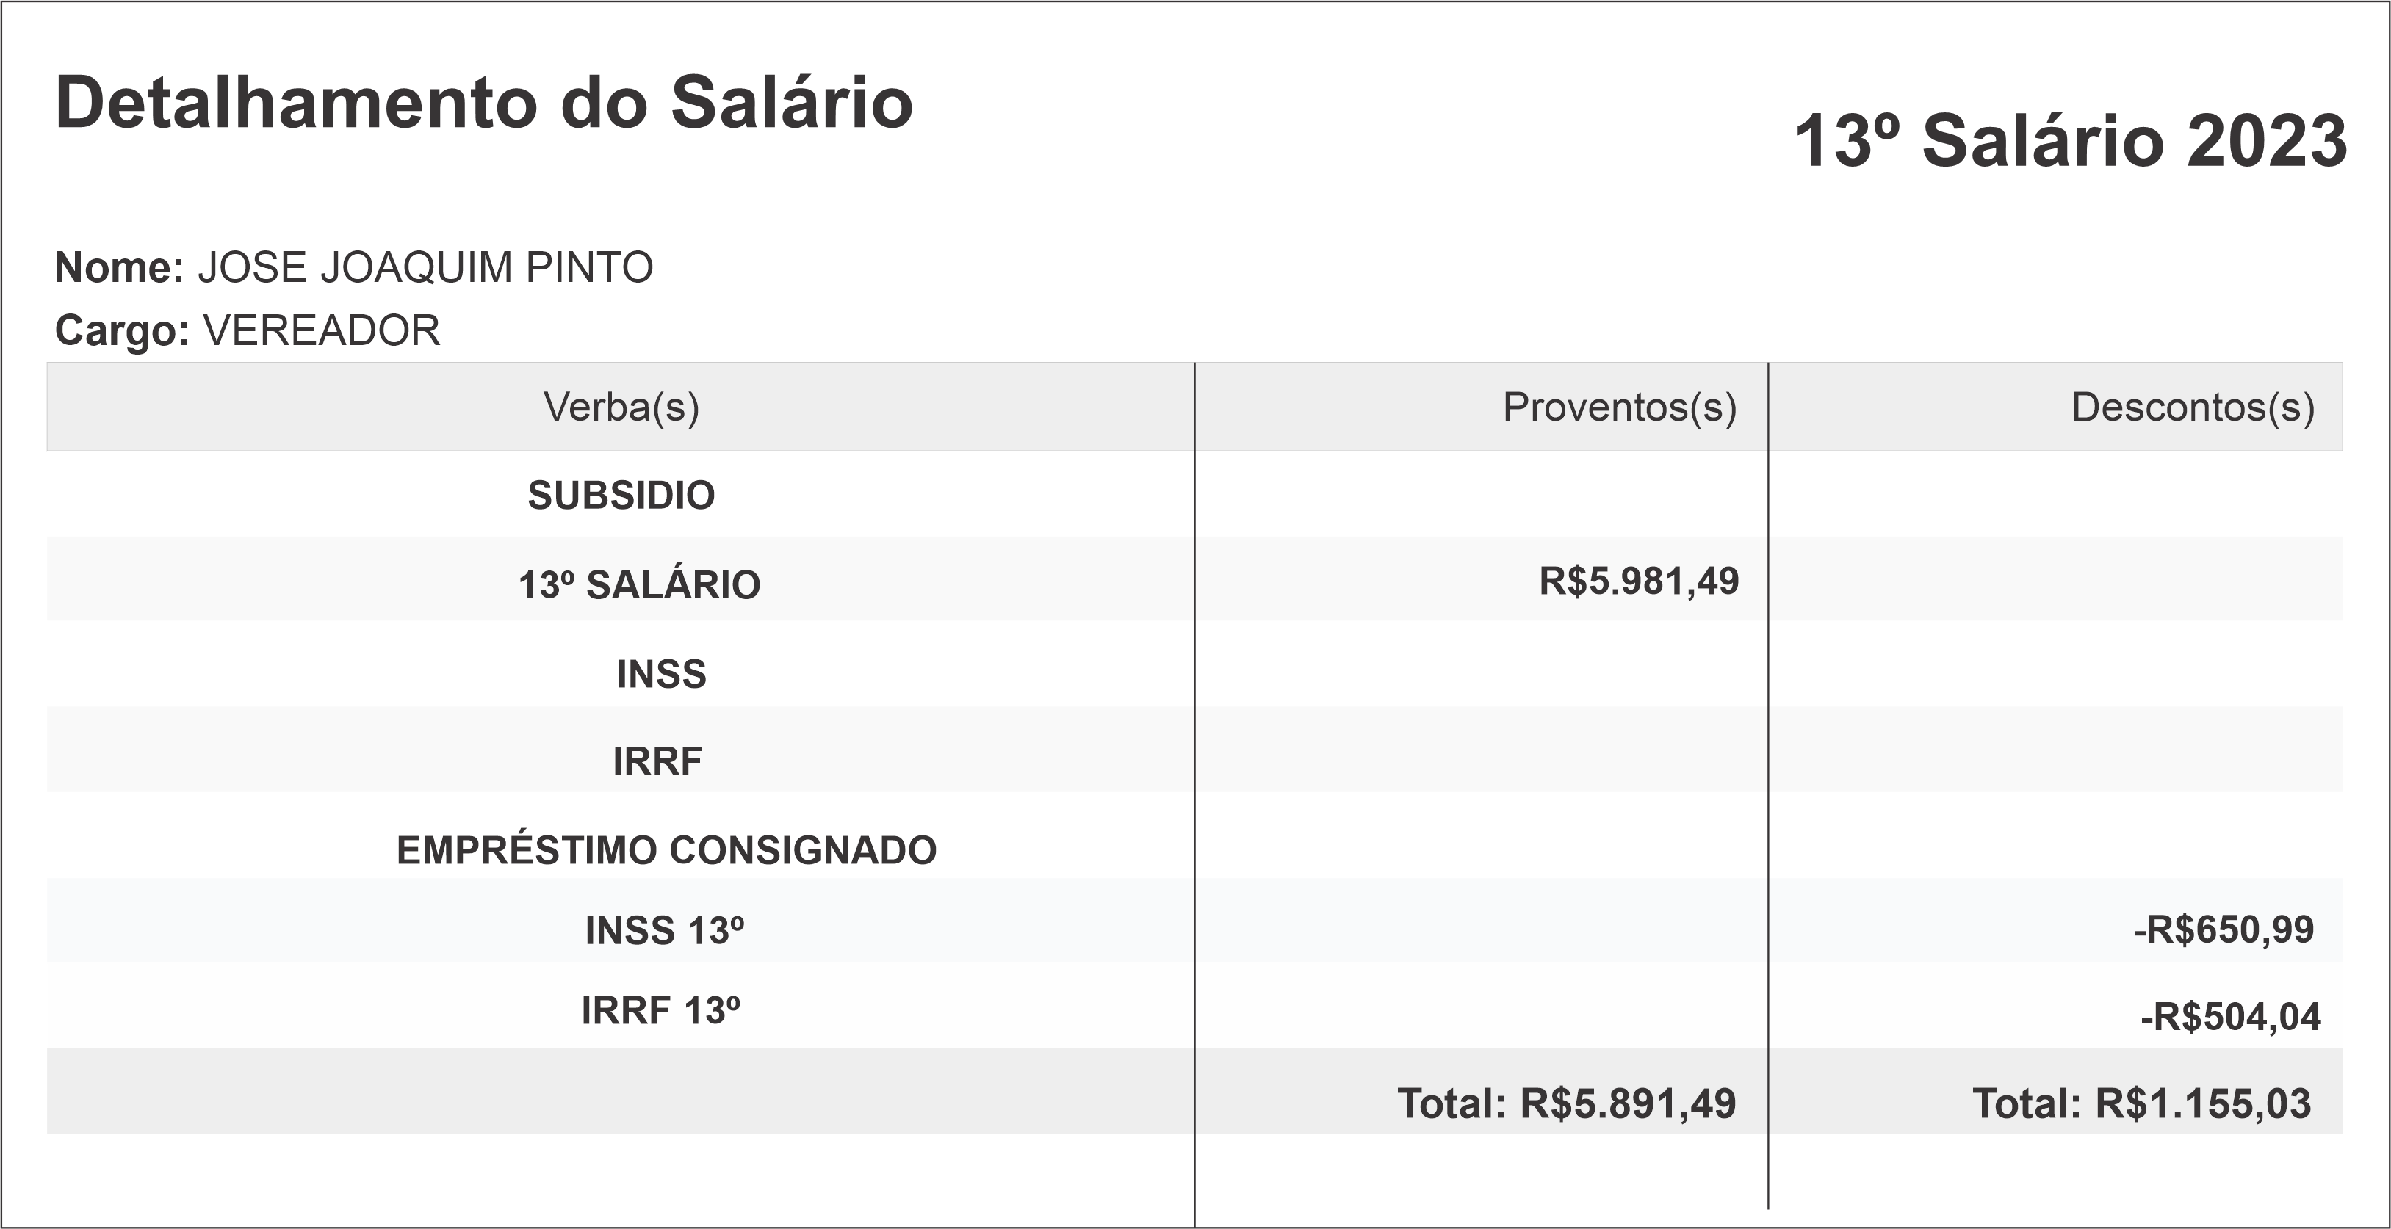Click the descontos total R$1.155,03
This screenshot has height=1229, width=2391.
click(x=2141, y=1103)
